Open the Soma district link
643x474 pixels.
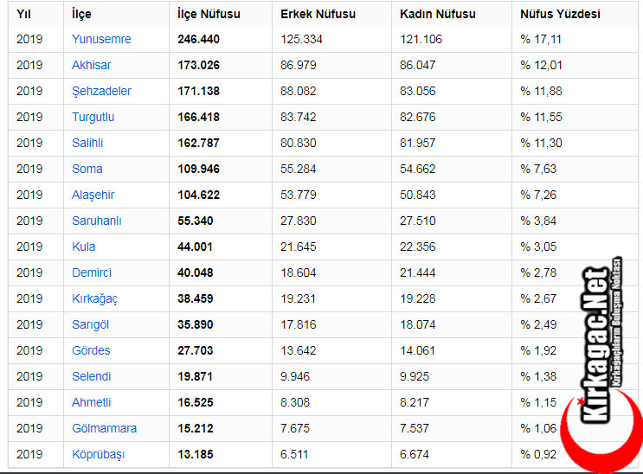tap(87, 169)
